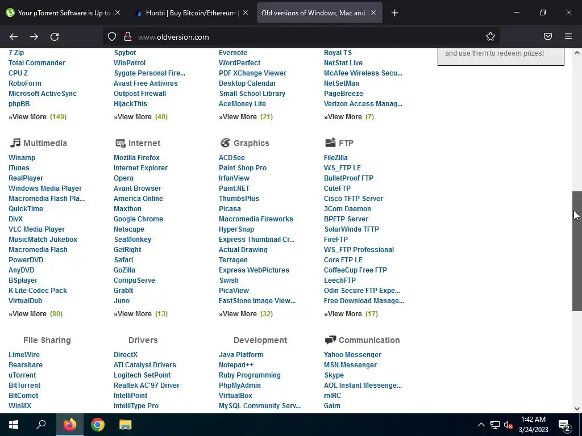
Task: Click the scrollbar down arrow
Action: (577, 409)
